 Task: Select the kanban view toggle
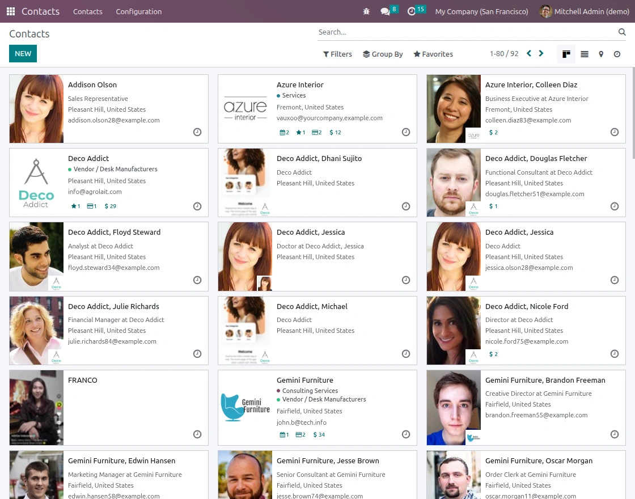(x=566, y=54)
